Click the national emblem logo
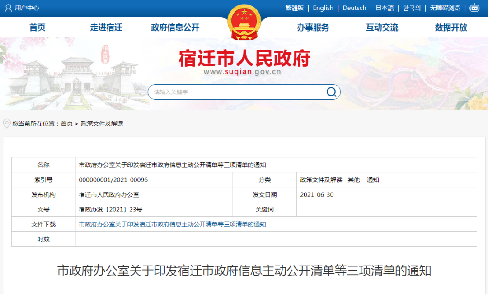Screen dimensions: 488x294 point(244,22)
